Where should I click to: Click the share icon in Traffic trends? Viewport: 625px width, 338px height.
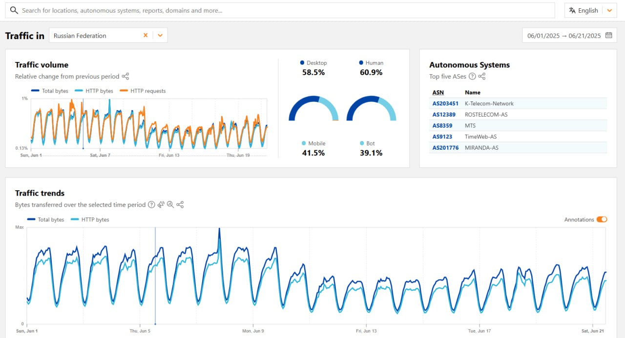tap(180, 205)
